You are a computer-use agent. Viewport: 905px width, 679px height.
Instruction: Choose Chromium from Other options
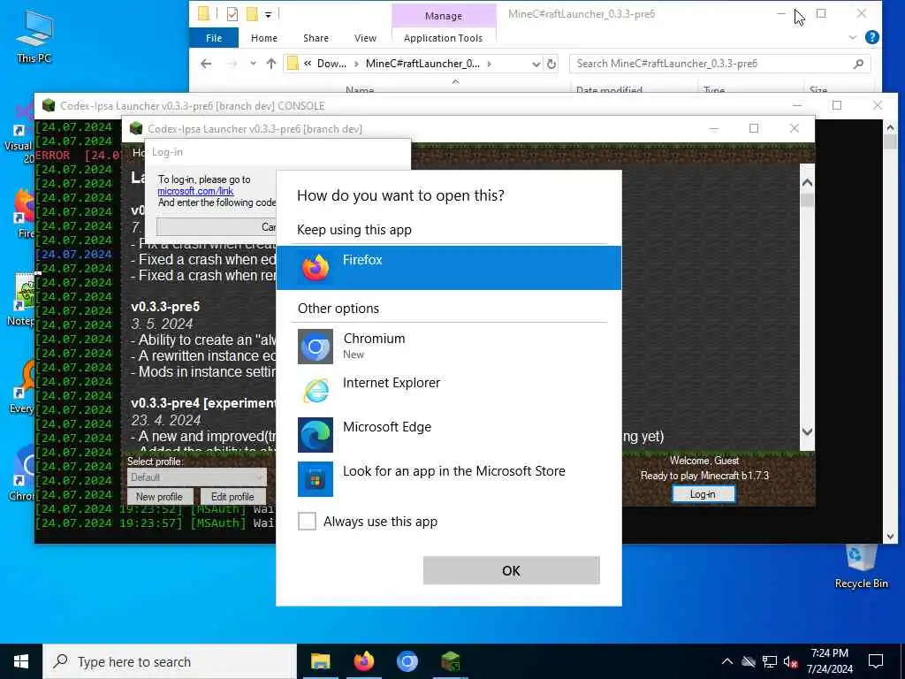[x=448, y=346]
